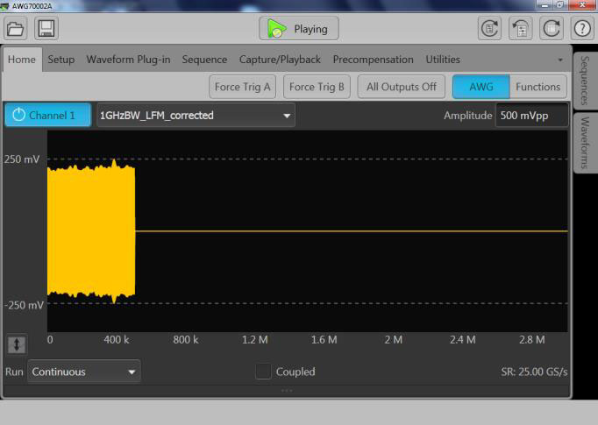
Task: Click the middle circular-arrow icon in the top-right toolbar
Action: tap(520, 28)
